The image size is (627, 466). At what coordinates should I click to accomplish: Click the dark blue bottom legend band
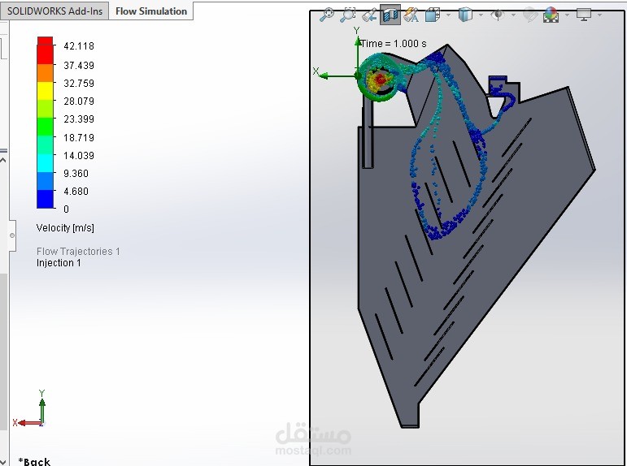45,199
